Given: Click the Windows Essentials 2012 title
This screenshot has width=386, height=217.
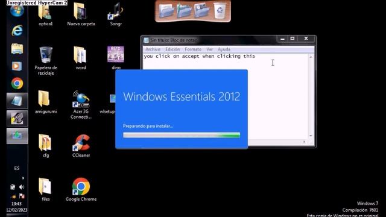Looking at the screenshot, I should (x=182, y=96).
